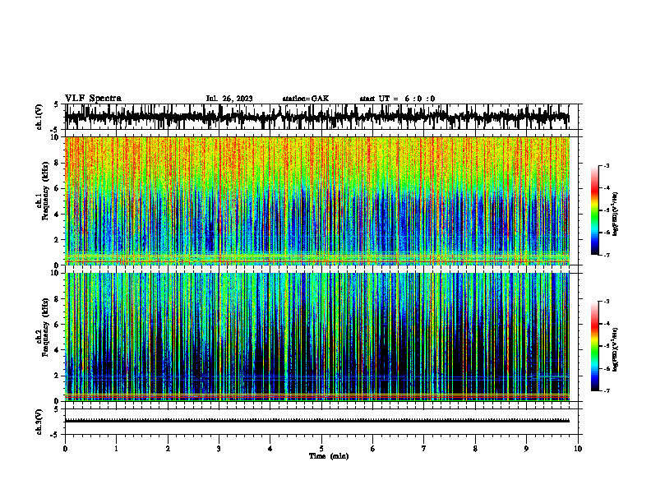Click the ch.1 "Frequency (kHz)" axis label
This screenshot has width=651, height=503.
[x=46, y=192]
